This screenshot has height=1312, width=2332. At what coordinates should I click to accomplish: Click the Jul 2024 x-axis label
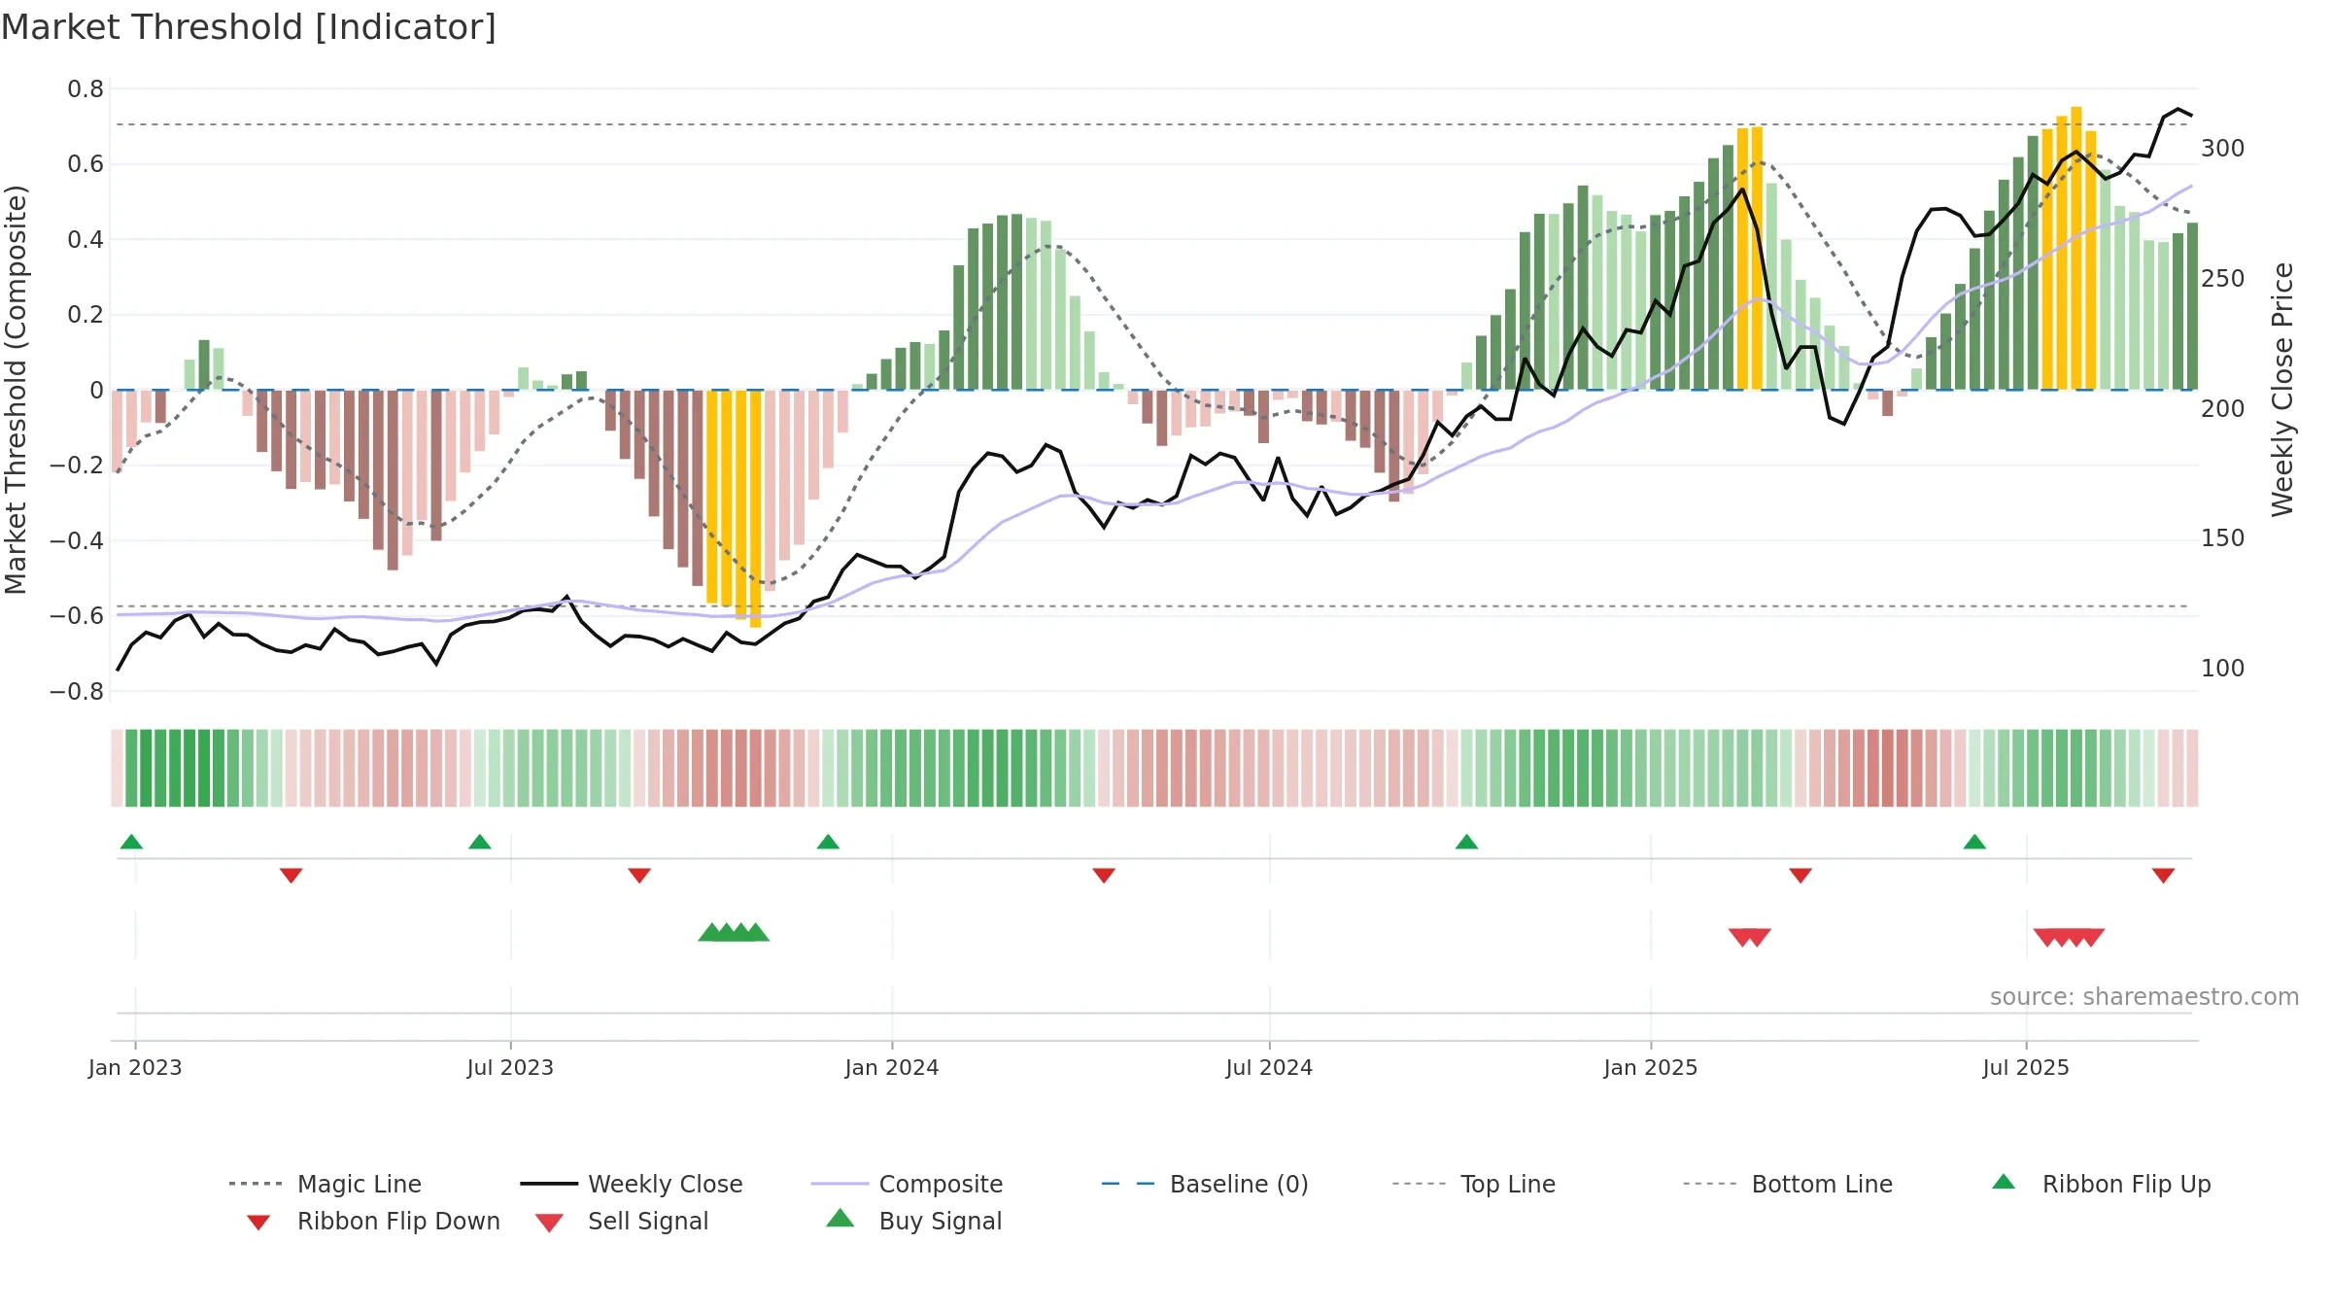click(x=1269, y=1068)
